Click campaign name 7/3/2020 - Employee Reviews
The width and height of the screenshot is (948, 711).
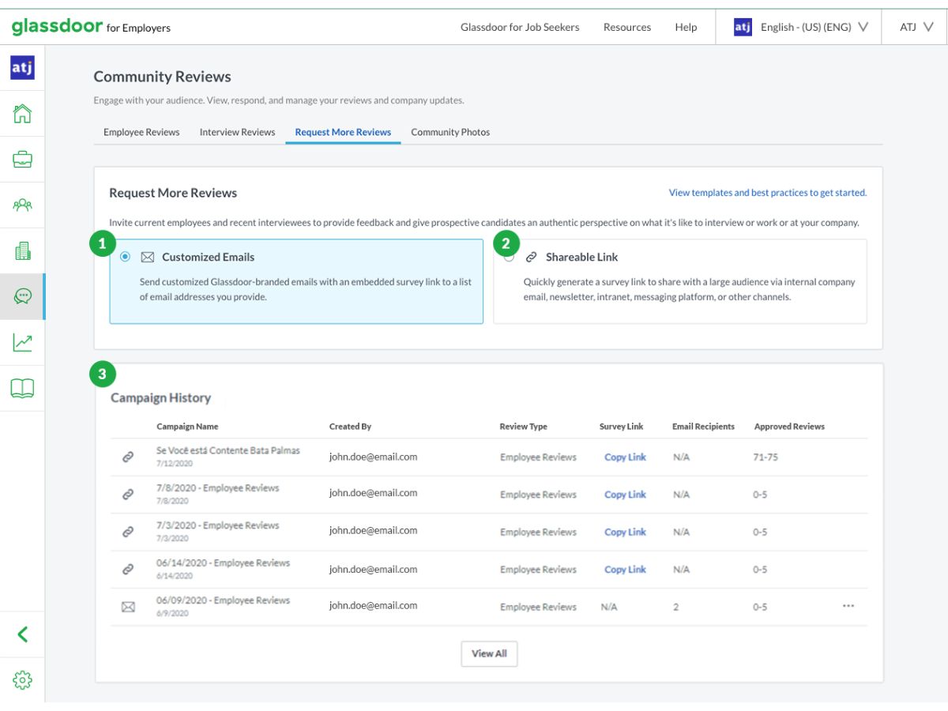218,525
